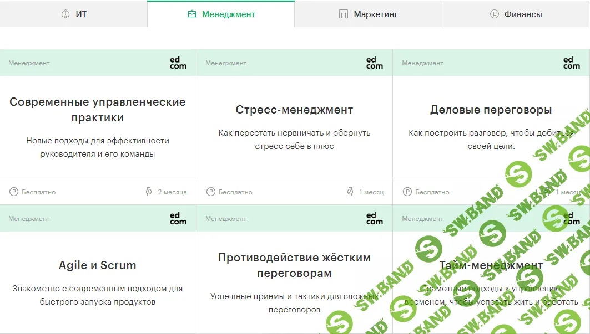Click the edcom logo on Тайм-менеджмент card
The image size is (590, 334).
click(x=570, y=218)
